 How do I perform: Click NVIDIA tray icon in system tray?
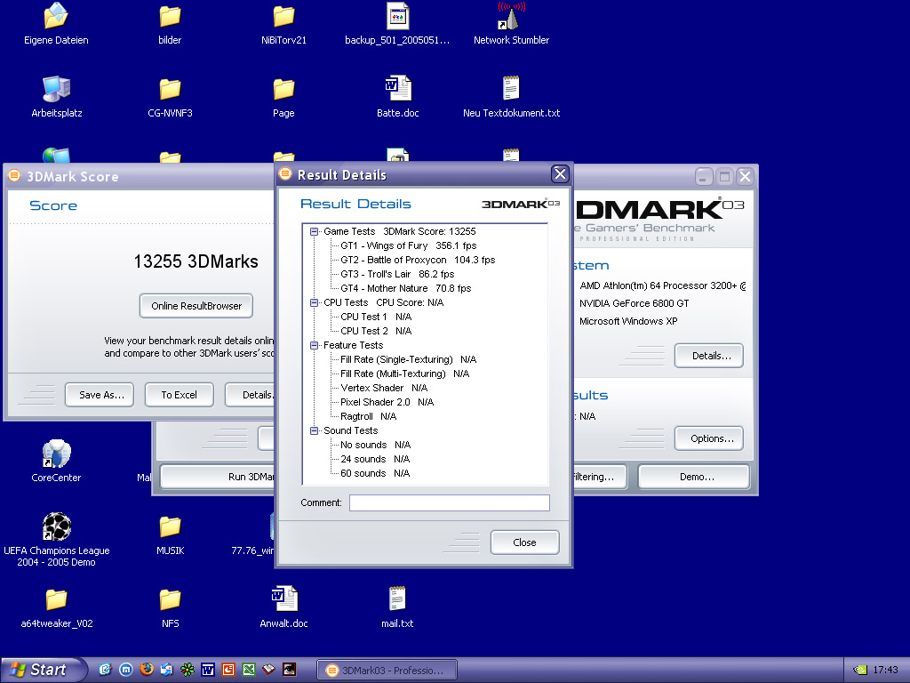click(859, 671)
